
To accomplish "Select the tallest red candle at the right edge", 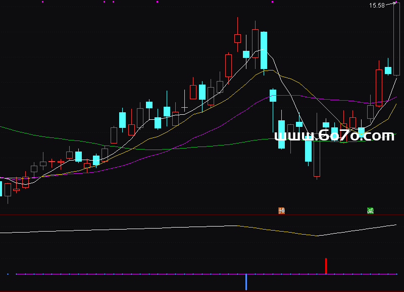I will [x=396, y=40].
